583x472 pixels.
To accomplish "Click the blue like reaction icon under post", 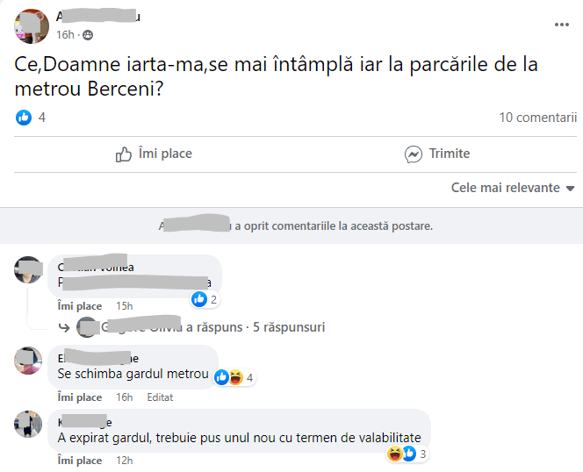I will pos(24,118).
